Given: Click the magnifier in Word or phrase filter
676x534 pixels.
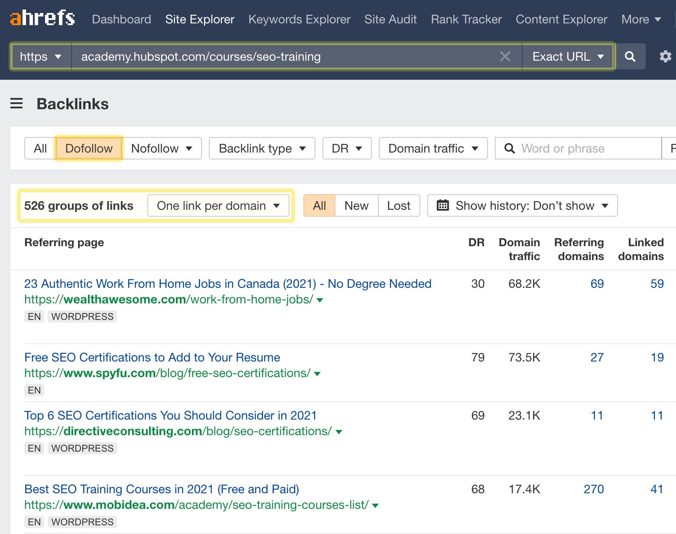Looking at the screenshot, I should 510,148.
